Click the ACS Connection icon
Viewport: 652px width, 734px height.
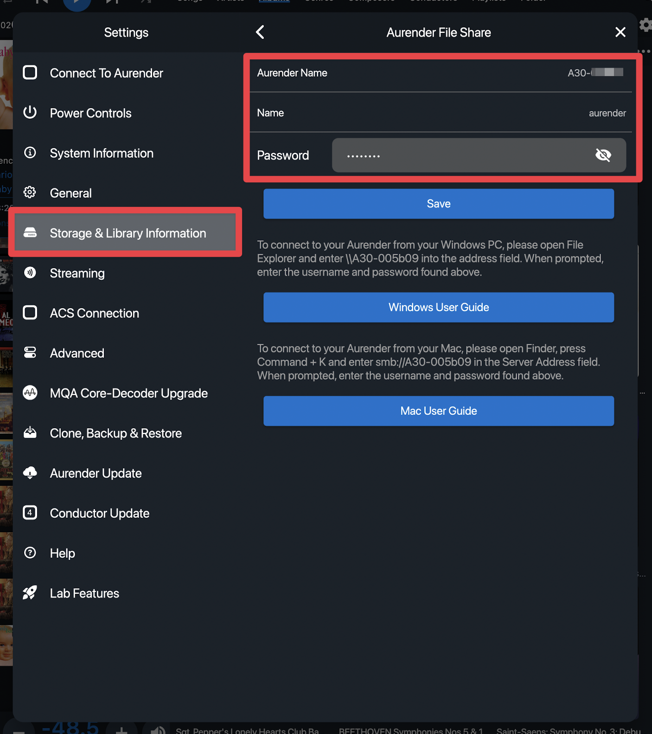click(x=30, y=312)
